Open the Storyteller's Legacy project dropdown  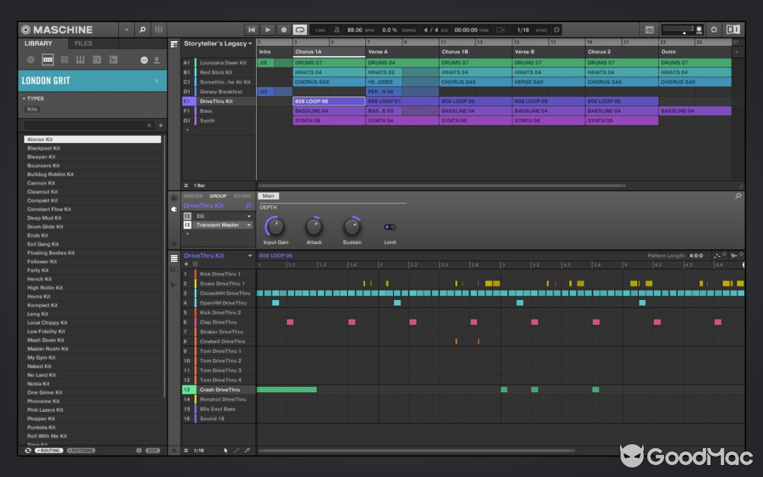click(x=251, y=44)
